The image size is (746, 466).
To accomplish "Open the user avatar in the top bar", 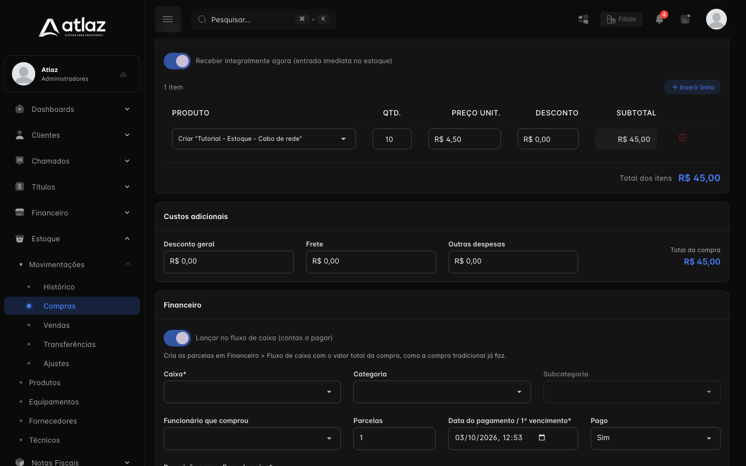I will (716, 19).
